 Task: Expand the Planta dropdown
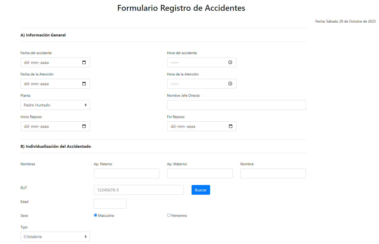tap(55, 105)
